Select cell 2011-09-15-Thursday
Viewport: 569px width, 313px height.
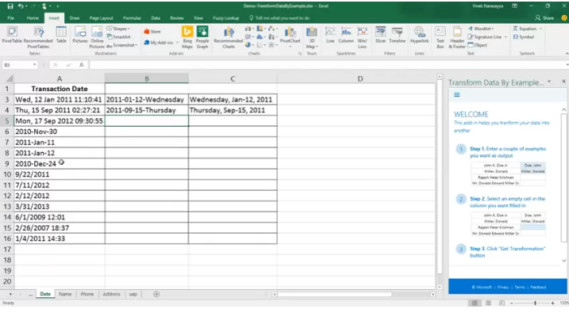147,110
